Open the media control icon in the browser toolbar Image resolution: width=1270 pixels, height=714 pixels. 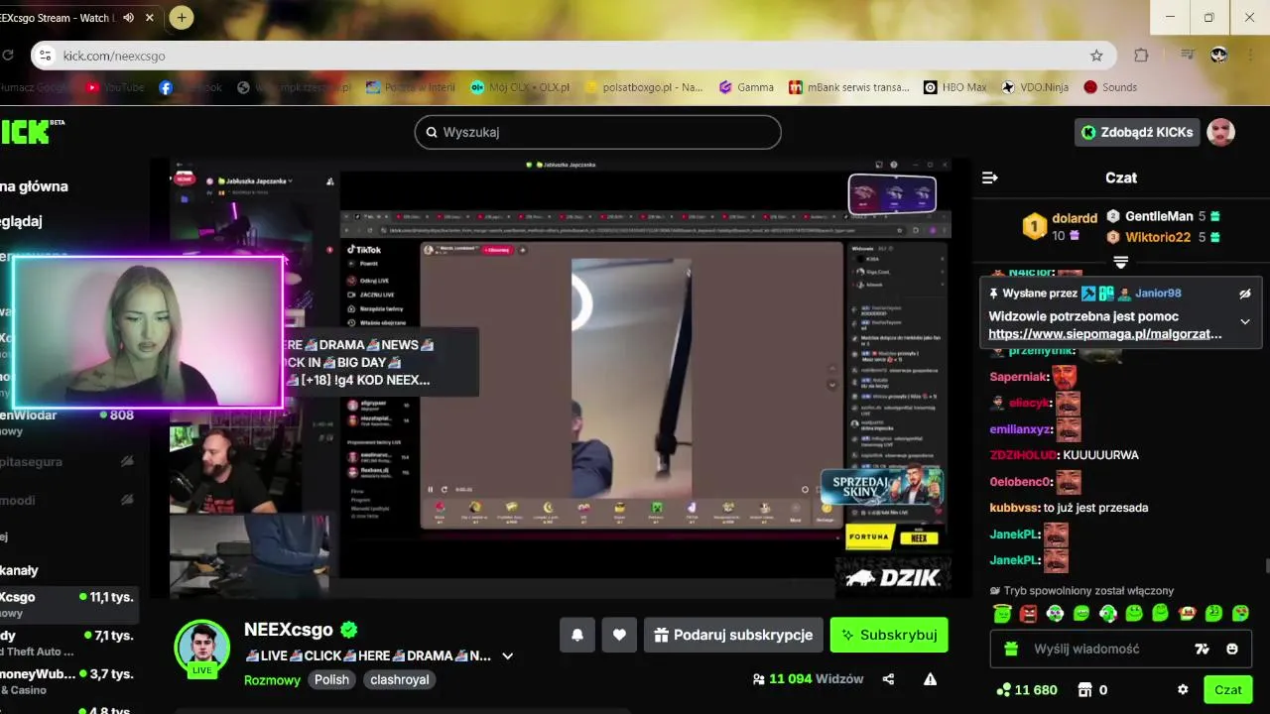pos(1188,56)
